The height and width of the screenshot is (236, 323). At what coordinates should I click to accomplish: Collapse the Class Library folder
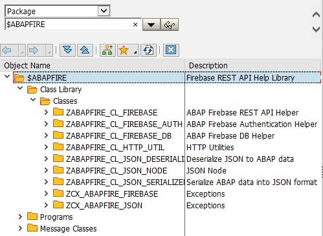click(20, 88)
